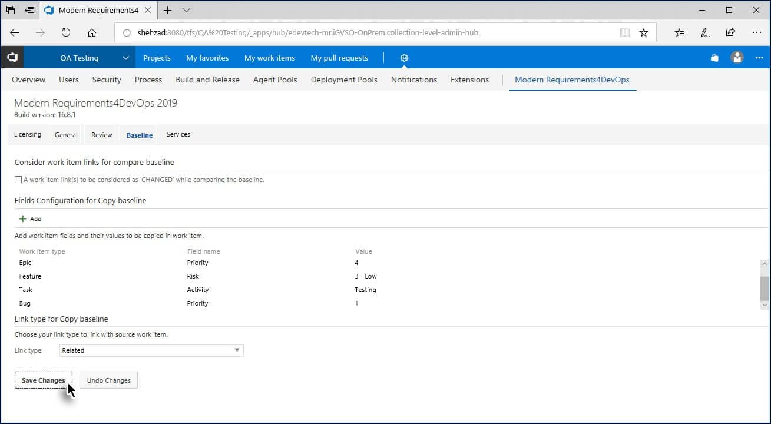Viewport: 771px width, 424px height.
Task: Switch to General sub-tab
Action: point(66,135)
